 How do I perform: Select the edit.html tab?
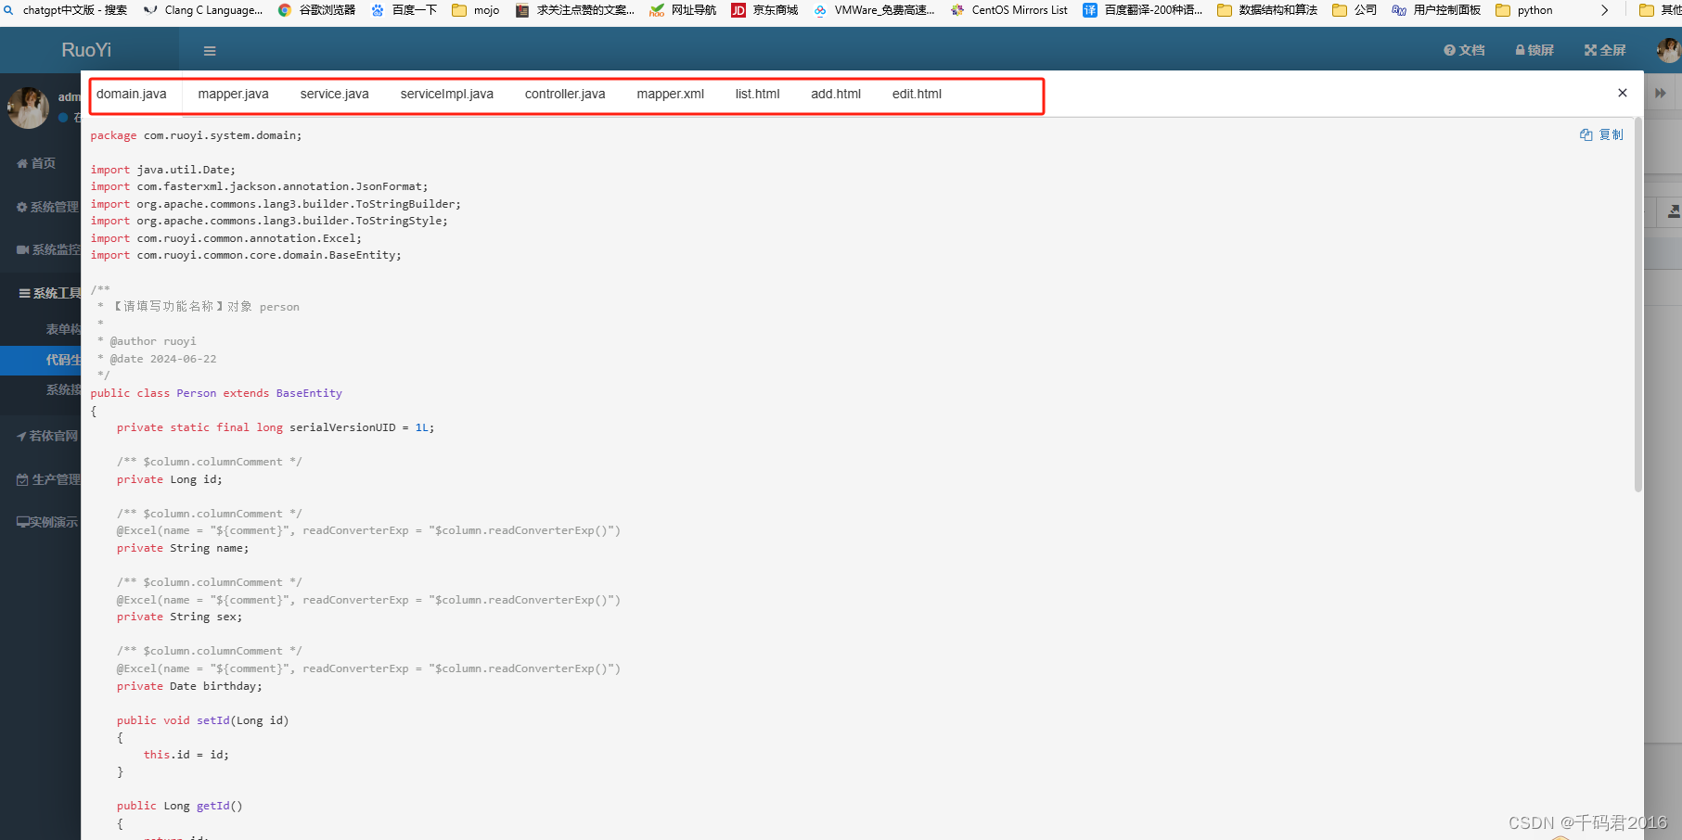[917, 94]
